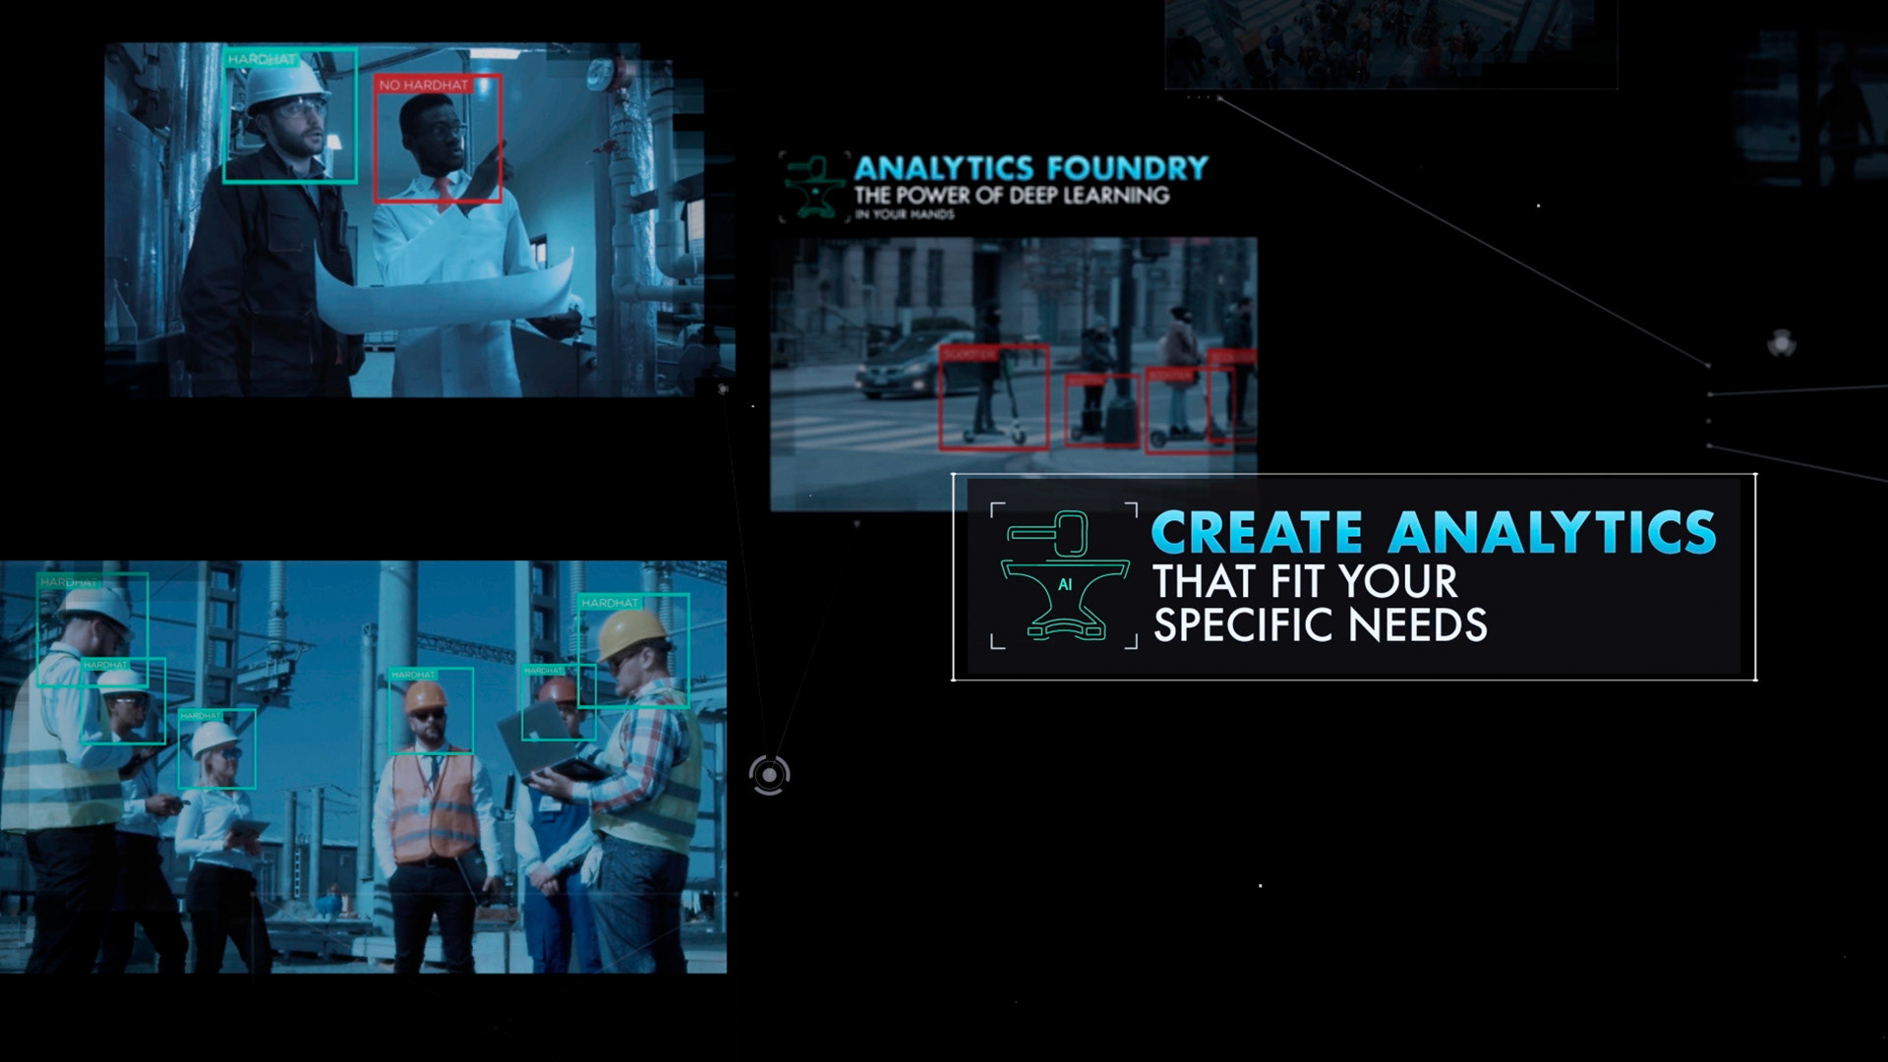Click the Analytics Foundry title text
The image size is (1888, 1062).
point(1031,168)
